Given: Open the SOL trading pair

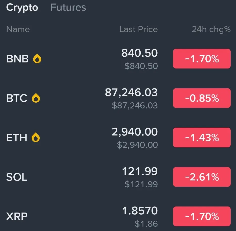Looking at the screenshot, I should click(16, 177).
